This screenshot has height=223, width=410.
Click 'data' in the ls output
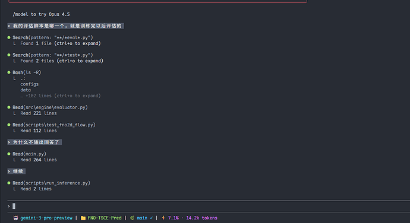(26, 90)
